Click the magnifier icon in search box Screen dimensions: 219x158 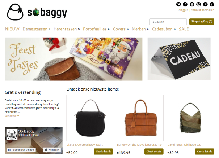[x=153, y=22]
